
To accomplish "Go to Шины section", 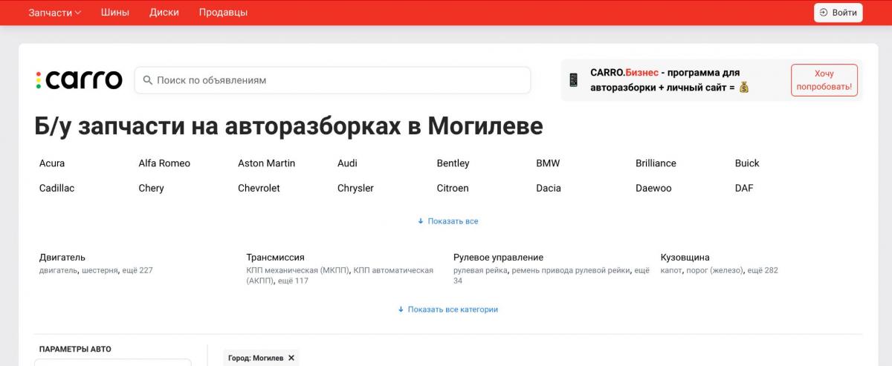I will [x=115, y=13].
